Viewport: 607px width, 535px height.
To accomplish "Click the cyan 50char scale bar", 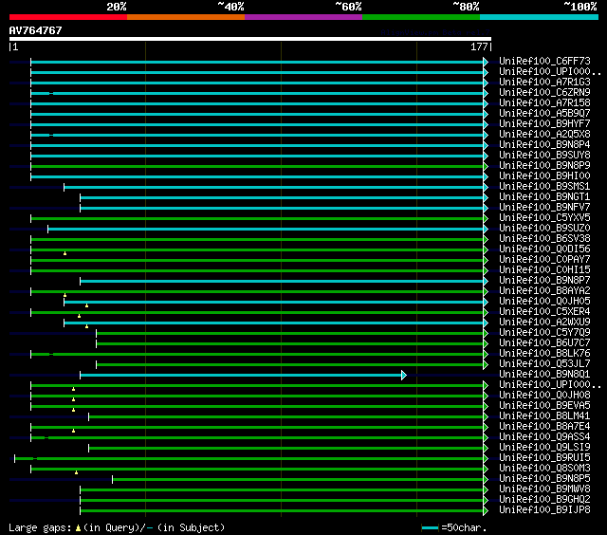I will tap(430, 527).
